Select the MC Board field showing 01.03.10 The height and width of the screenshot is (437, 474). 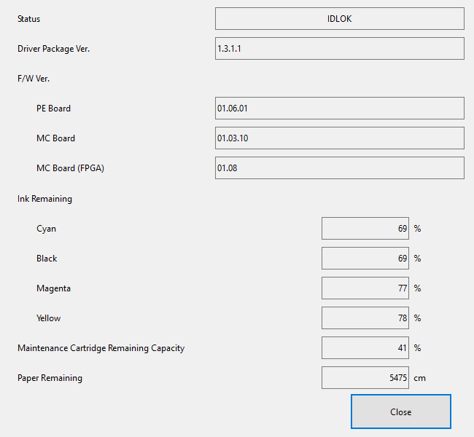coord(339,138)
